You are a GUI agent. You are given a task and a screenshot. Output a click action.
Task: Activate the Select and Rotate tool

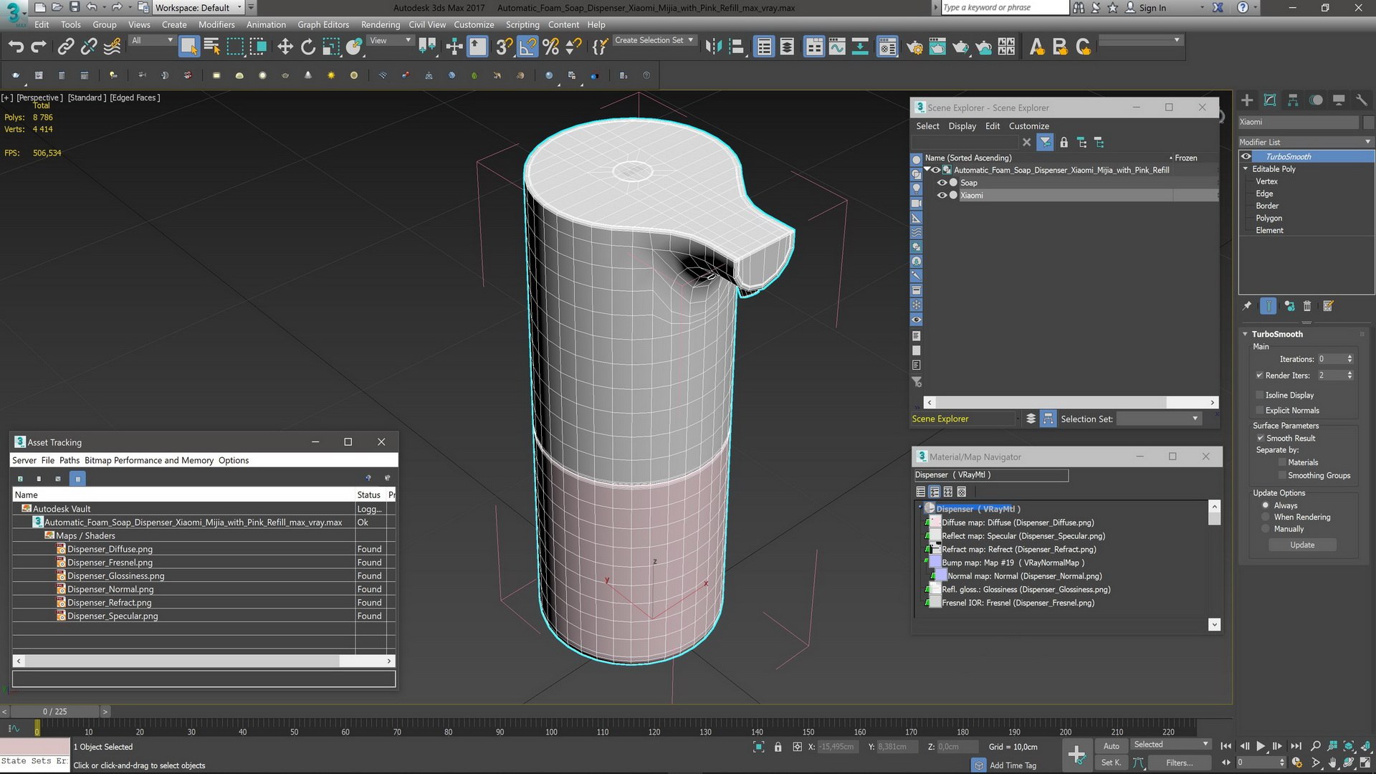(x=307, y=47)
